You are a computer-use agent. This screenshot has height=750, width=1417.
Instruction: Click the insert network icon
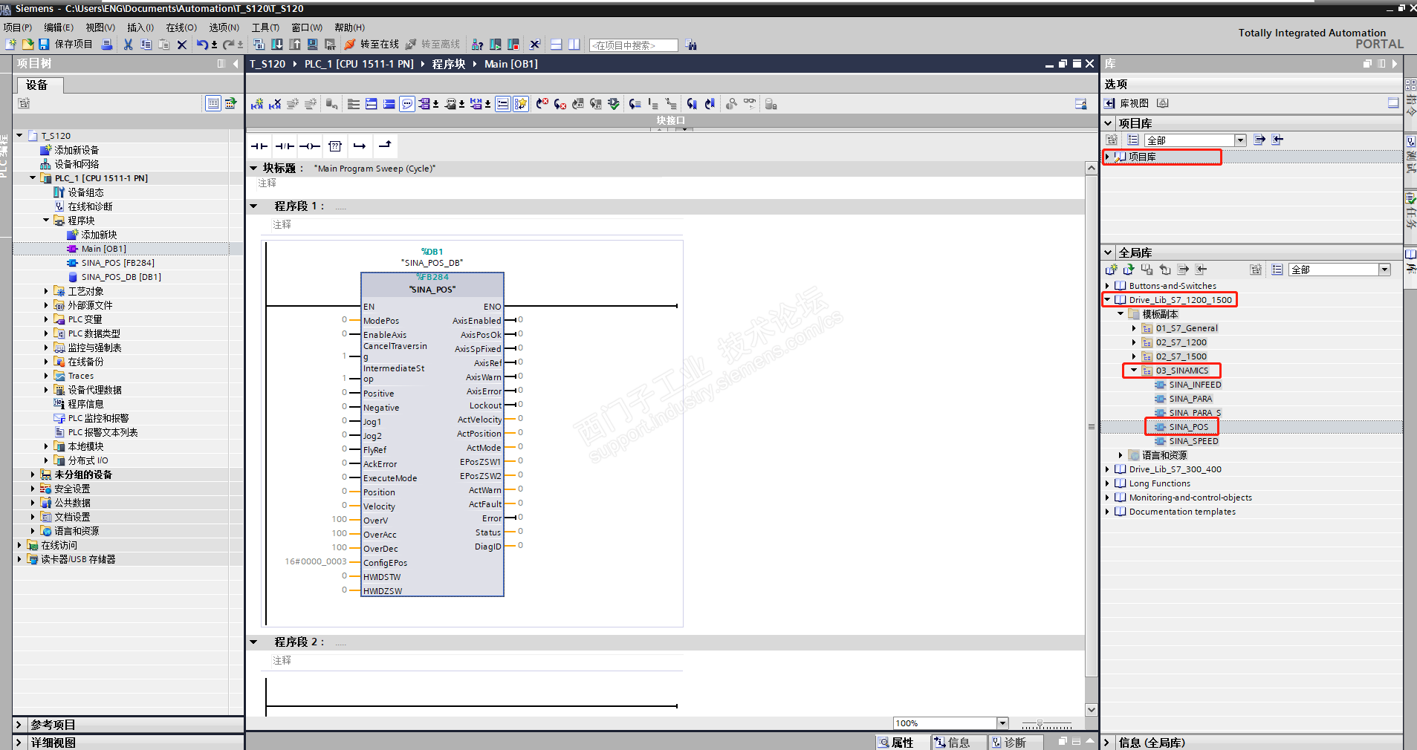(257, 104)
